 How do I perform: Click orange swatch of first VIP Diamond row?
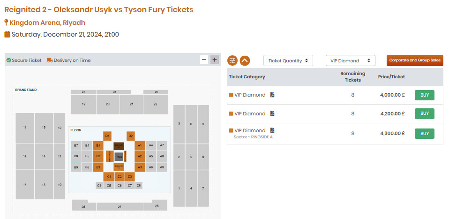click(231, 95)
